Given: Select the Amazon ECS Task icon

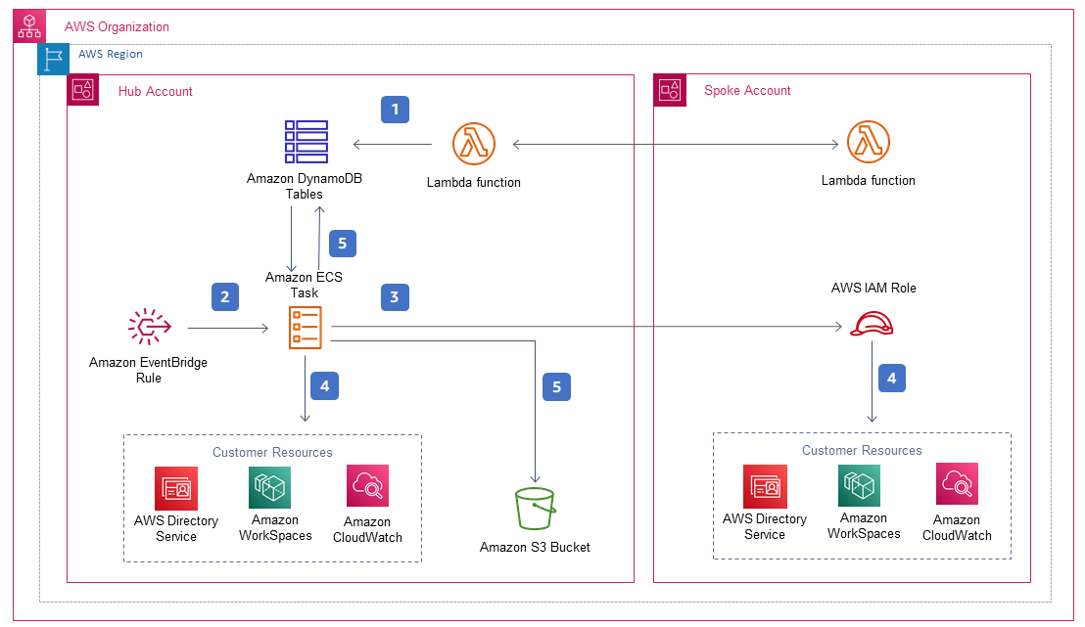Looking at the screenshot, I should click(306, 327).
